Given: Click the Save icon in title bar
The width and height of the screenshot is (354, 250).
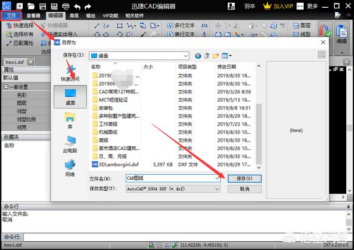Looking at the screenshot, I should pyautogui.click(x=43, y=6).
